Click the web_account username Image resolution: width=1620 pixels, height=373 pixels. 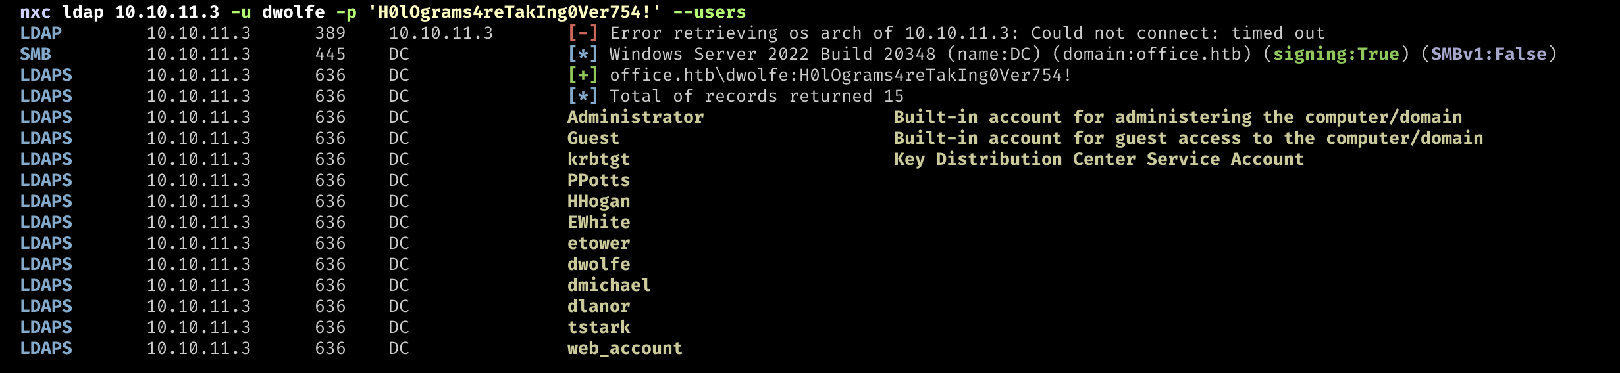point(625,349)
